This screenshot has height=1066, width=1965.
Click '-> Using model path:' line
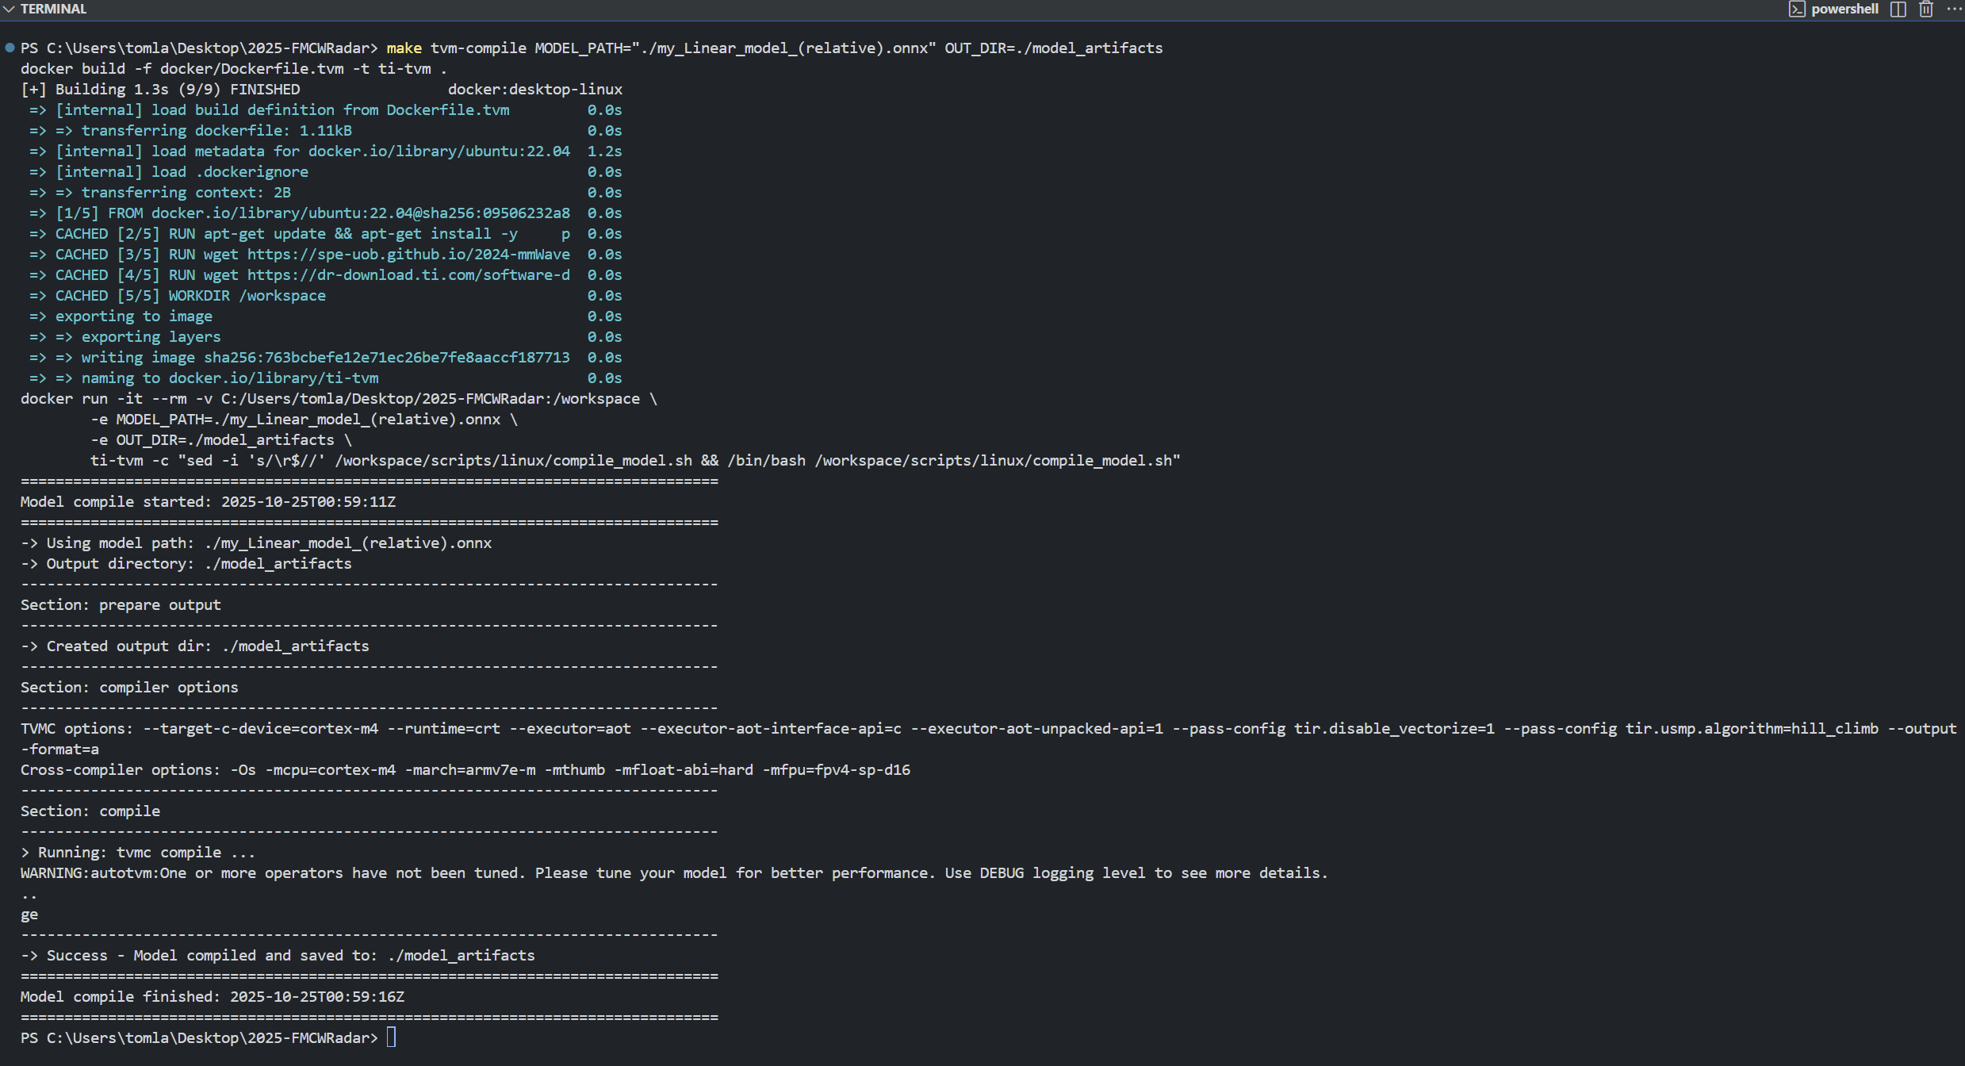pos(256,543)
